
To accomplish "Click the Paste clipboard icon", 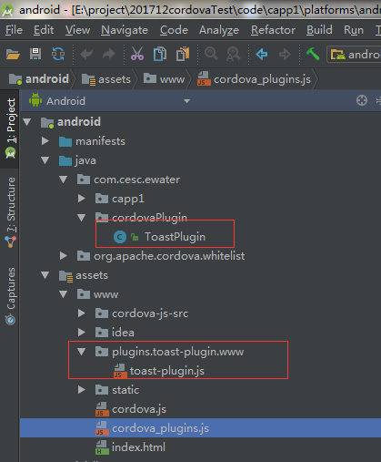I will pos(183,54).
